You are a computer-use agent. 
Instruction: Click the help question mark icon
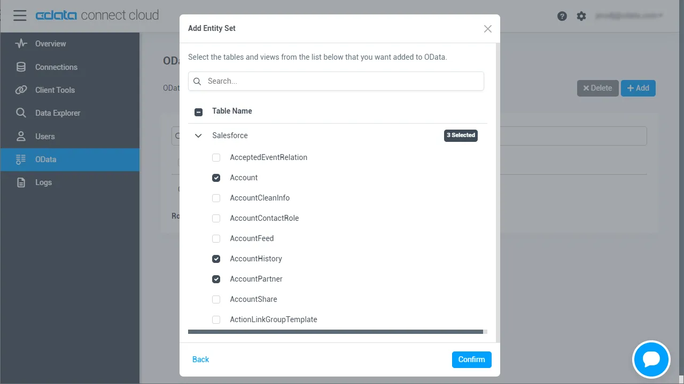[562, 16]
